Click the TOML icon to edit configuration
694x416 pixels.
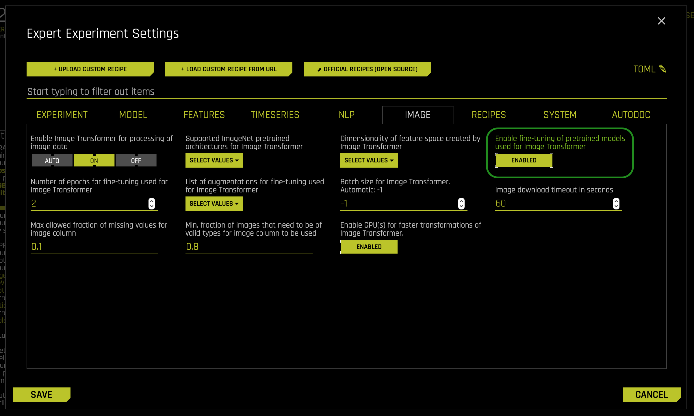(x=663, y=69)
